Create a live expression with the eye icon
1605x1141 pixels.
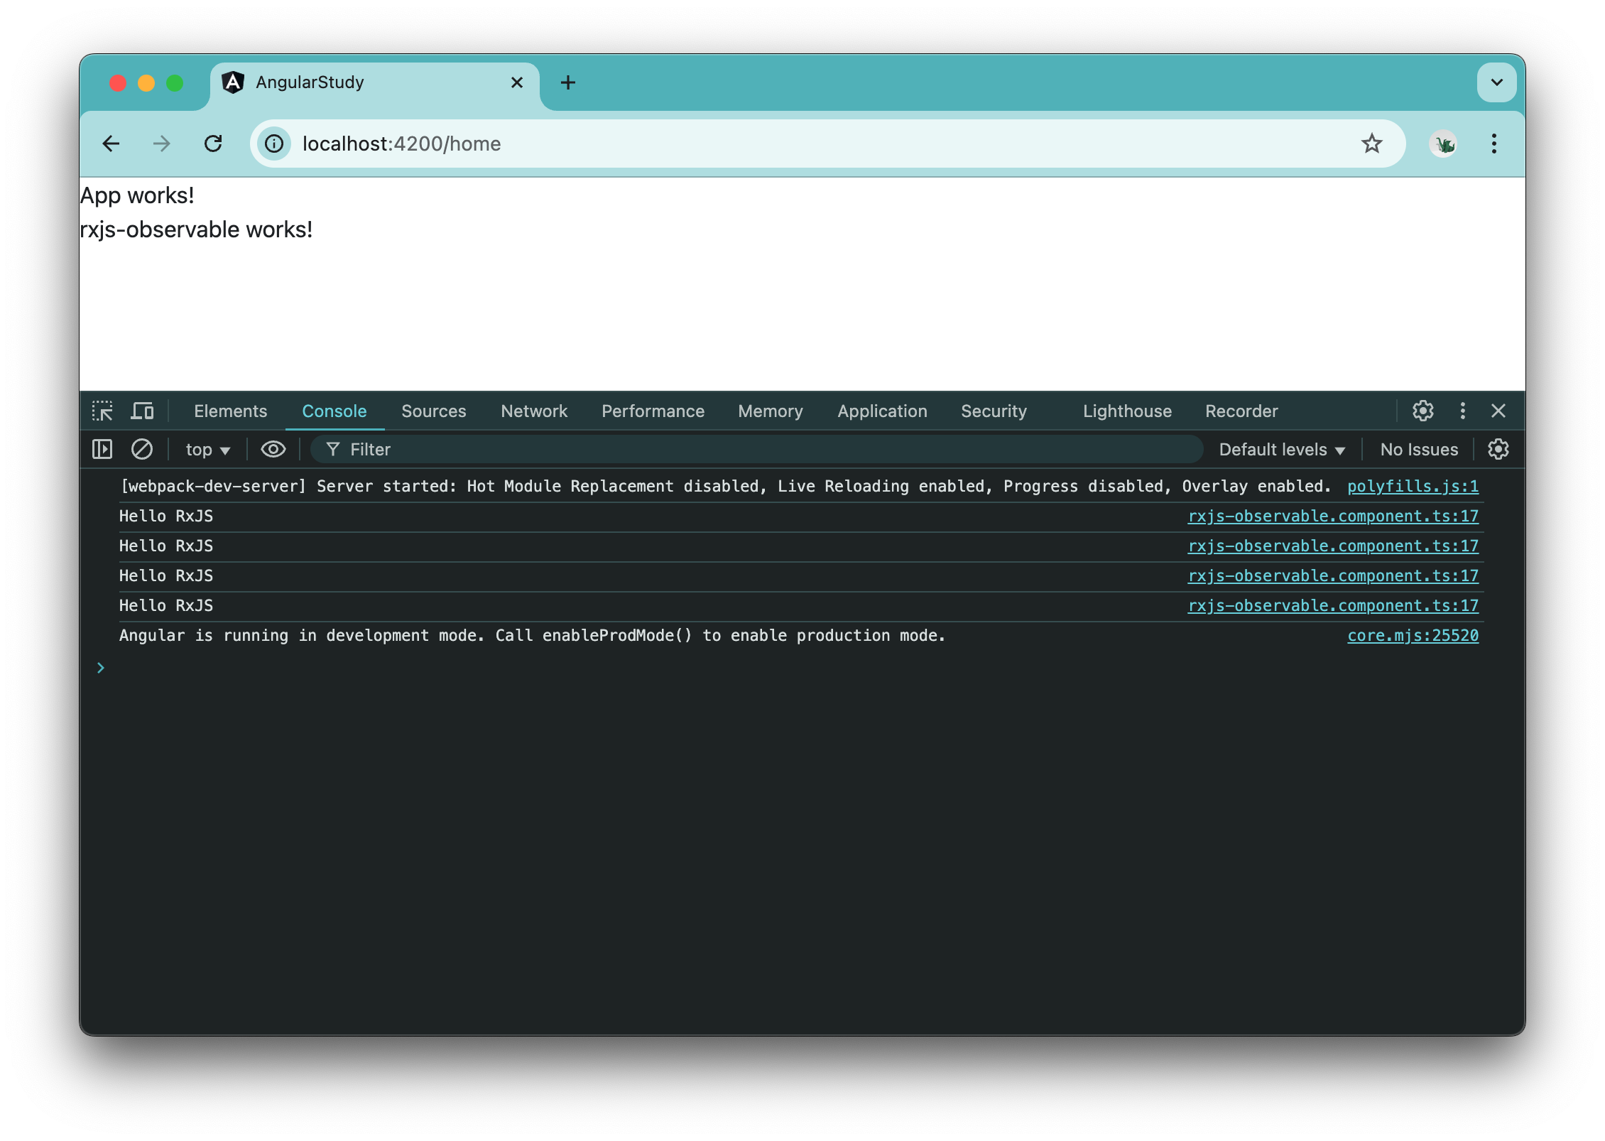tap(272, 449)
